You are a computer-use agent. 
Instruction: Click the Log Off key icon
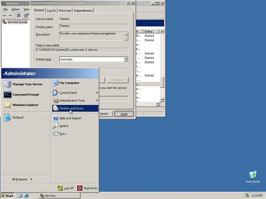60,188
